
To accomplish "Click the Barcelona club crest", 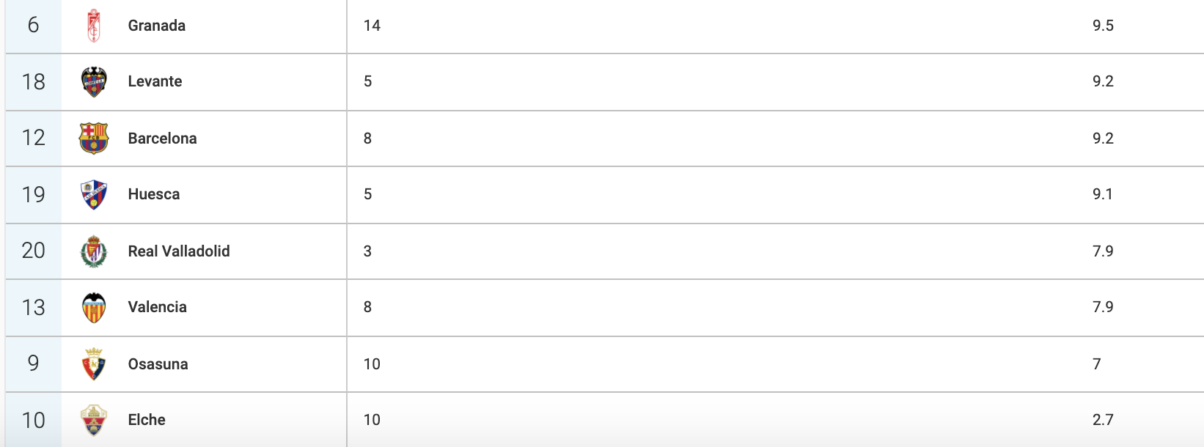I will point(93,138).
